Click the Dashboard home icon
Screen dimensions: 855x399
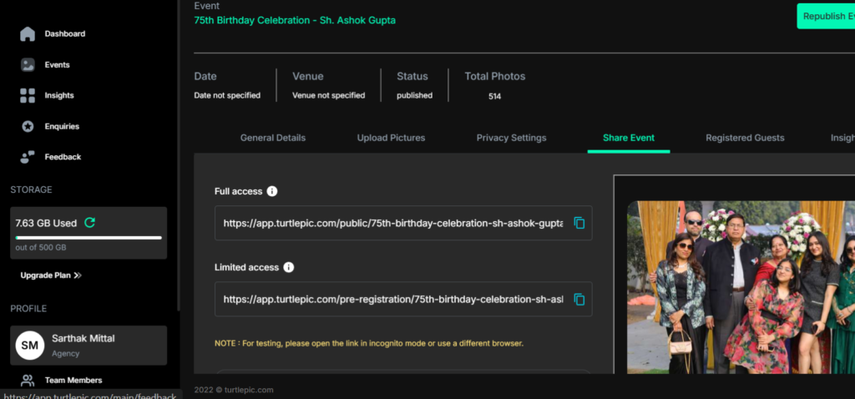pyautogui.click(x=28, y=34)
